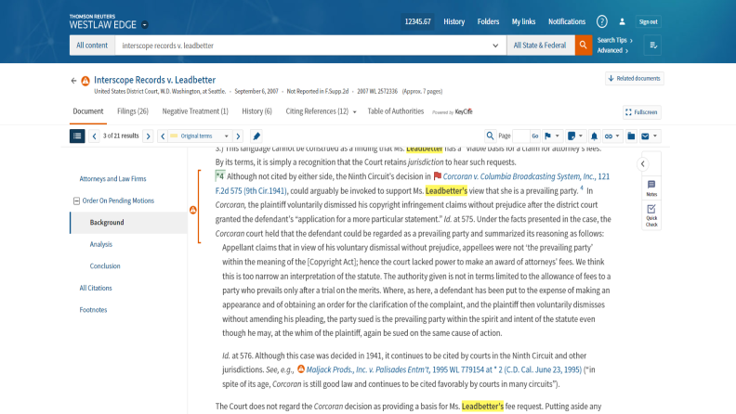The image size is (736, 414).
Task: Click the orange search magnifier button
Action: point(583,45)
